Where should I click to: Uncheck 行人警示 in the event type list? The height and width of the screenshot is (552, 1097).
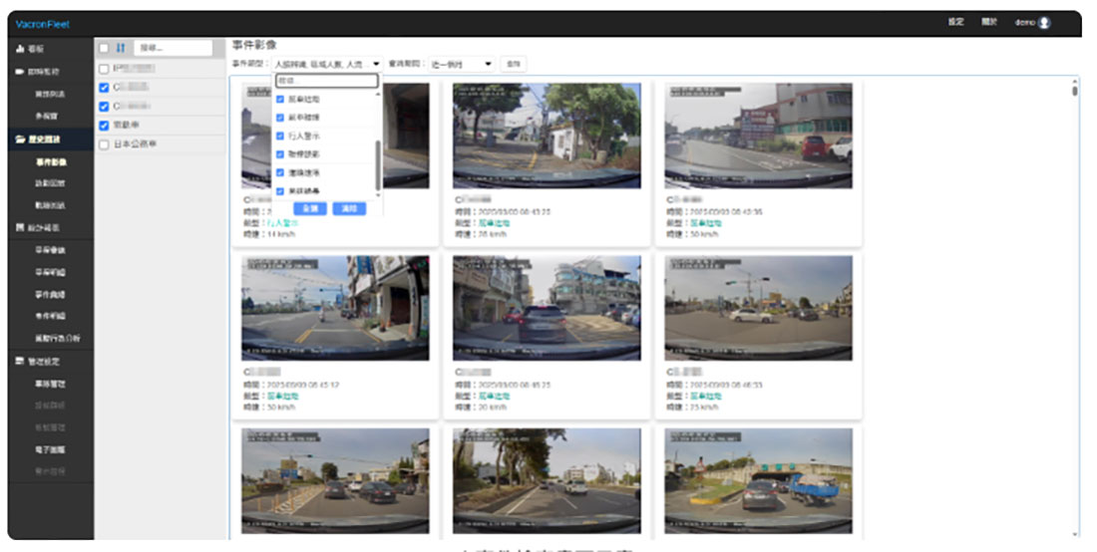pos(280,137)
